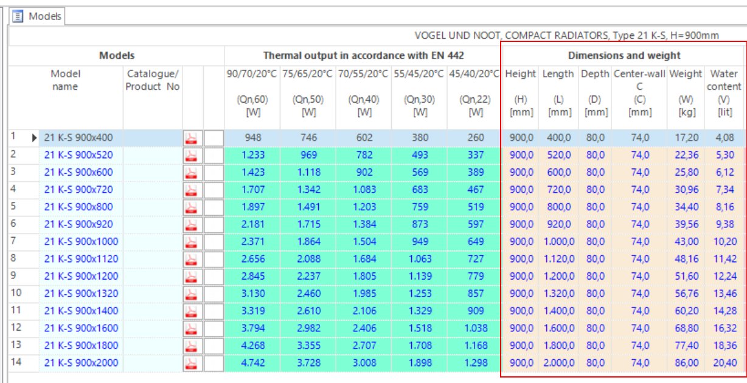Open PDF icon for 21 K-S 900x1600
This screenshot has height=383, width=747.
pyautogui.click(x=192, y=328)
